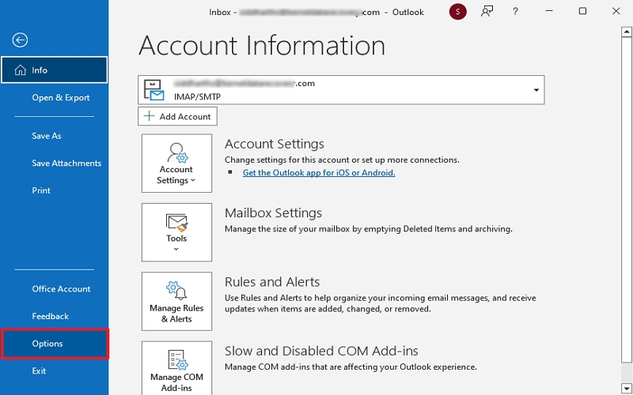The width and height of the screenshot is (633, 395).
Task: Close the Outlook window
Action: pyautogui.click(x=616, y=11)
